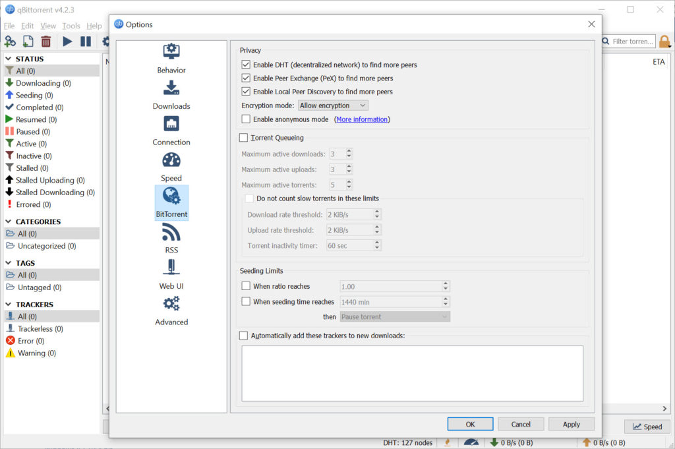Click the Speed graph button

tap(647, 427)
